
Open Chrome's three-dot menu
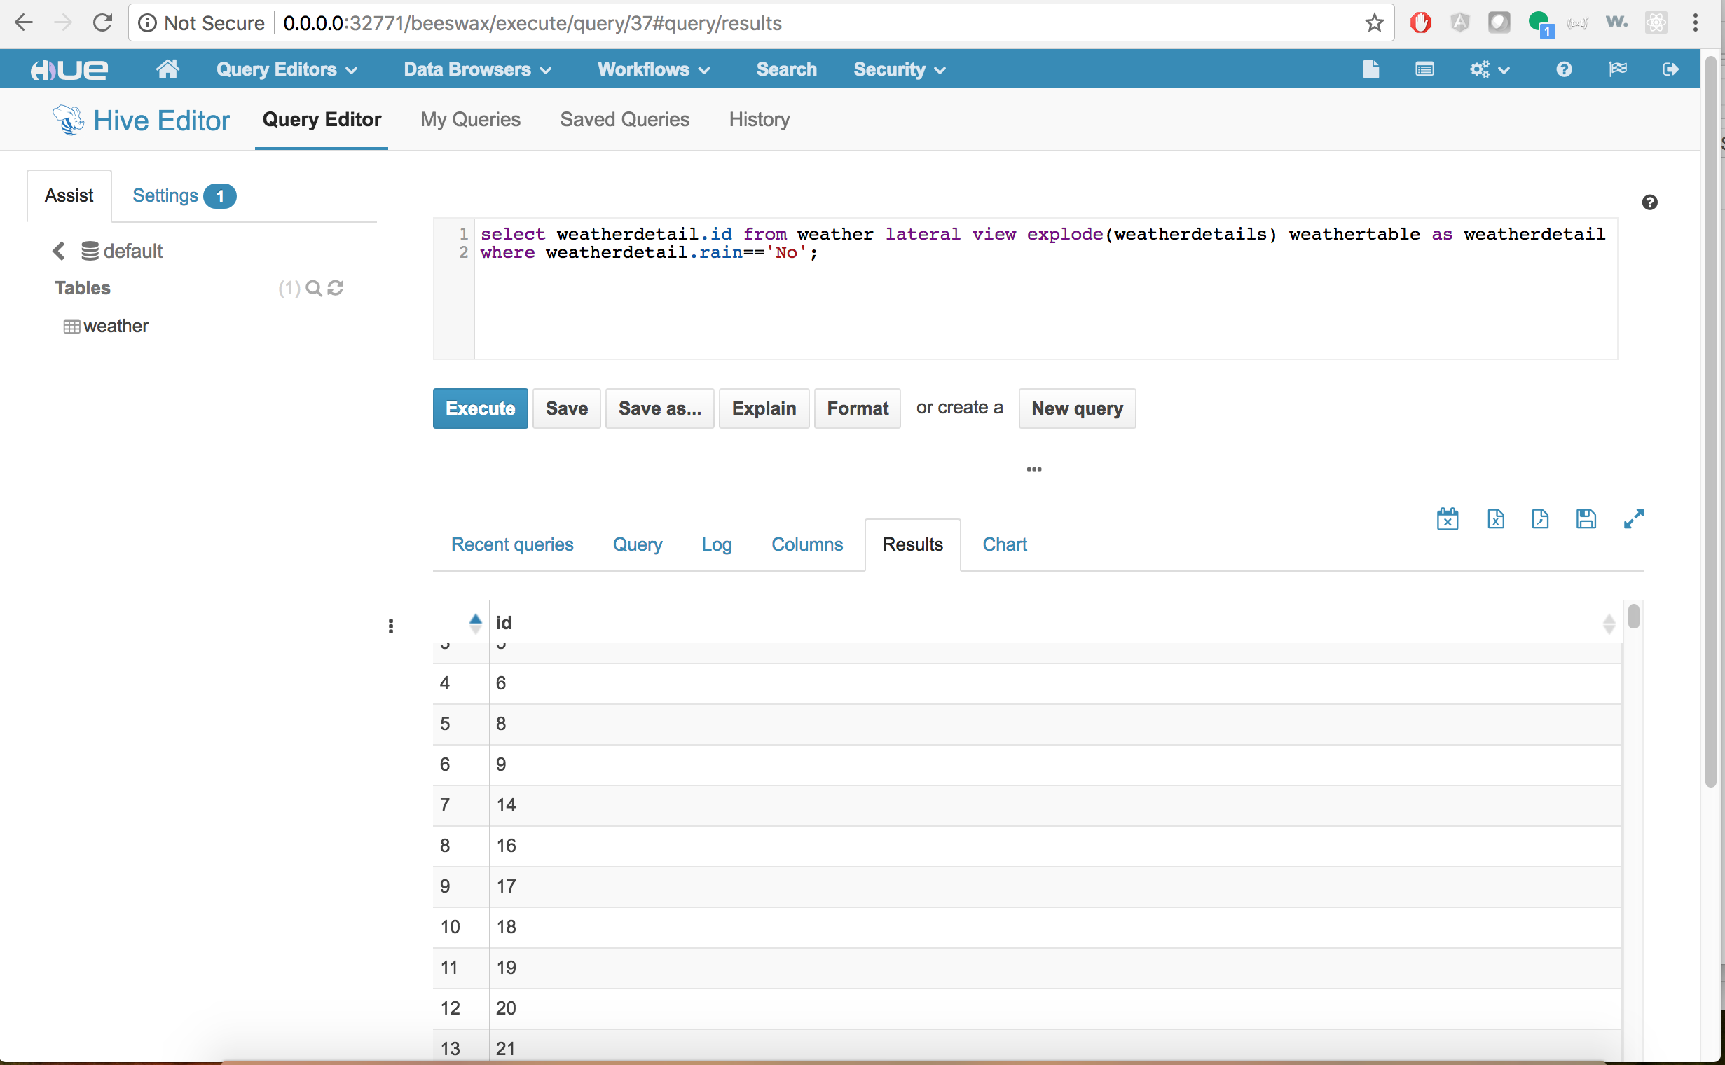tap(1696, 23)
